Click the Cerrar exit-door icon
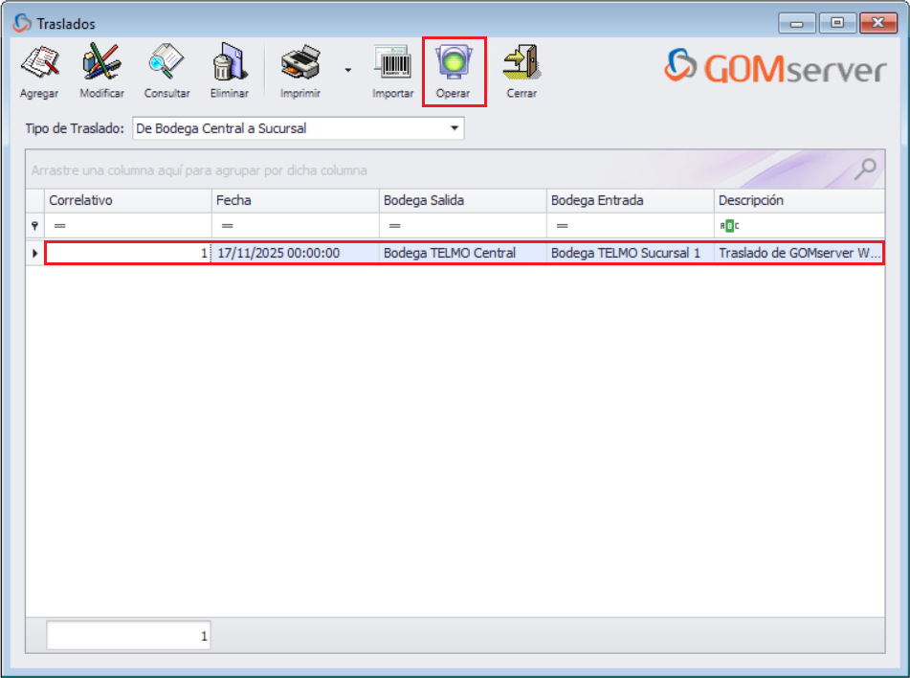This screenshot has width=910, height=678. (x=522, y=60)
